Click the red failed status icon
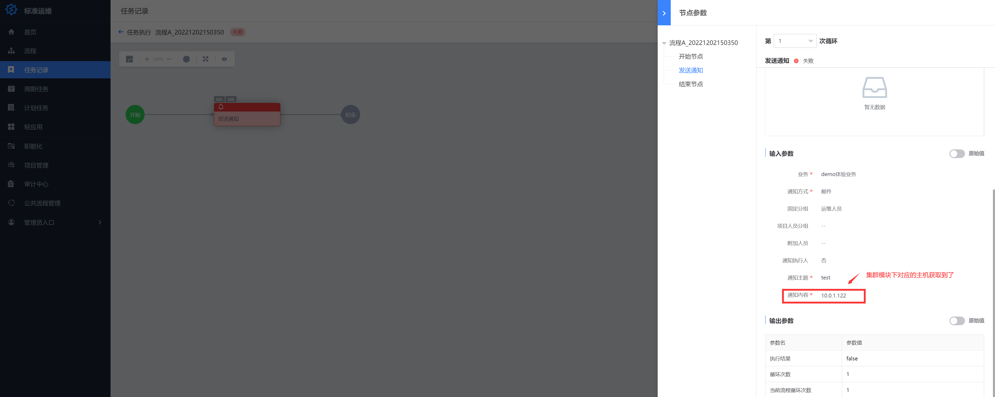This screenshot has width=995, height=397. [796, 61]
